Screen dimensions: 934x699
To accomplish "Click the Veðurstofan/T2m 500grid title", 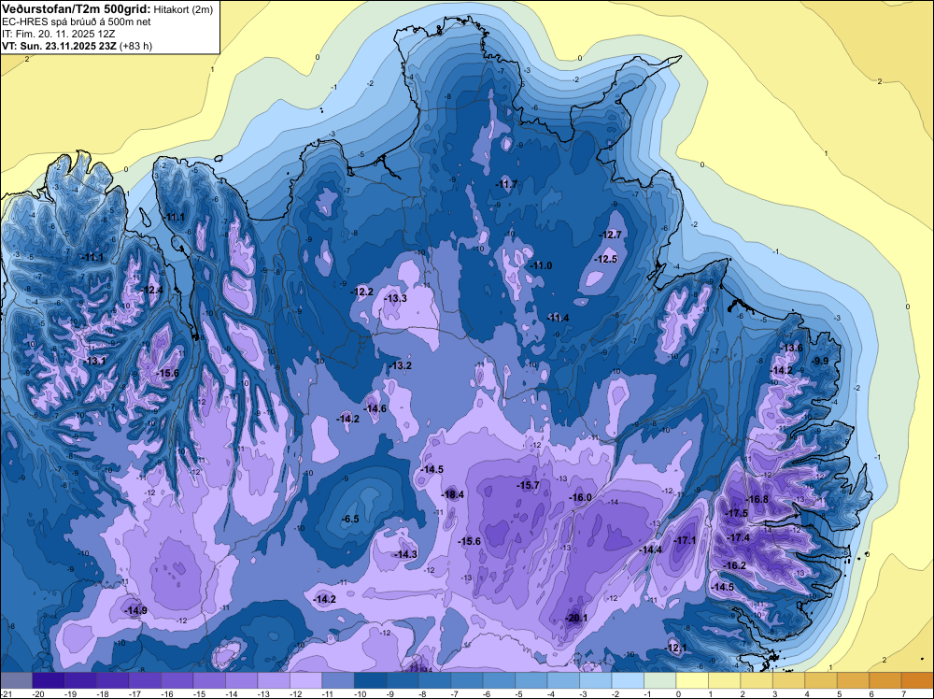I will click(x=76, y=9).
